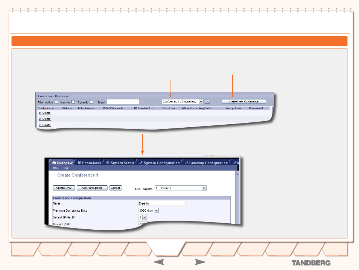Click the Telephones column header
Screen dimensions: 359x270
click(86, 108)
